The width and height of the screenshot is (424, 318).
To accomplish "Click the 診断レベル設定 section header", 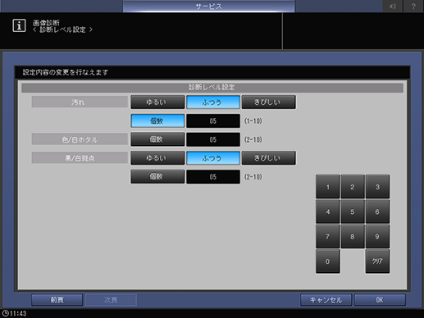I will [x=212, y=88].
